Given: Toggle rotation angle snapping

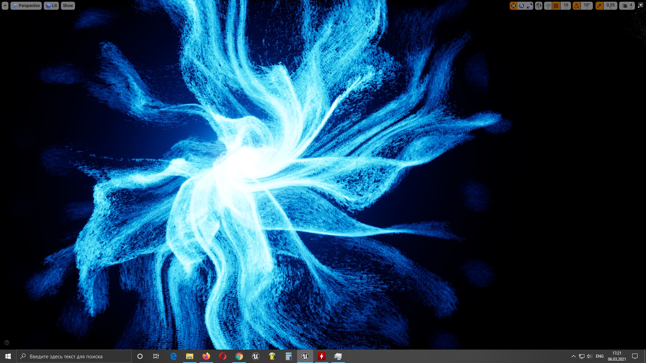Looking at the screenshot, I should pyautogui.click(x=577, y=6).
